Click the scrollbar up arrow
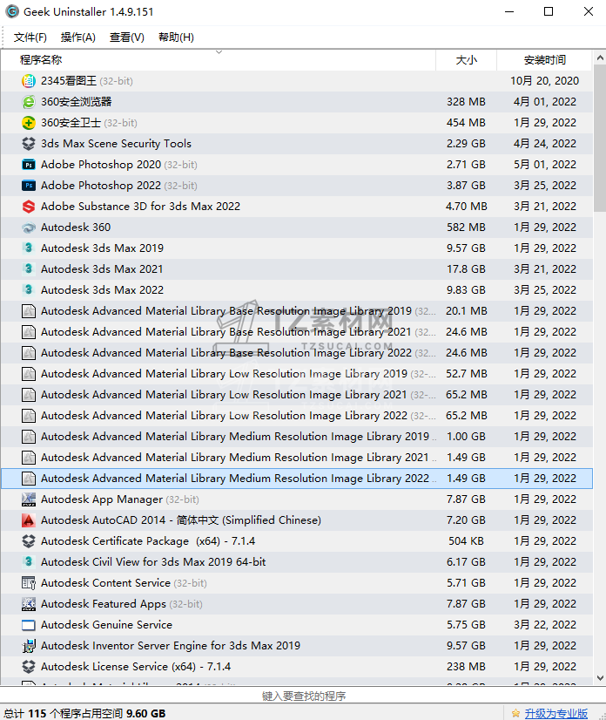This screenshot has width=606, height=720. click(x=600, y=58)
